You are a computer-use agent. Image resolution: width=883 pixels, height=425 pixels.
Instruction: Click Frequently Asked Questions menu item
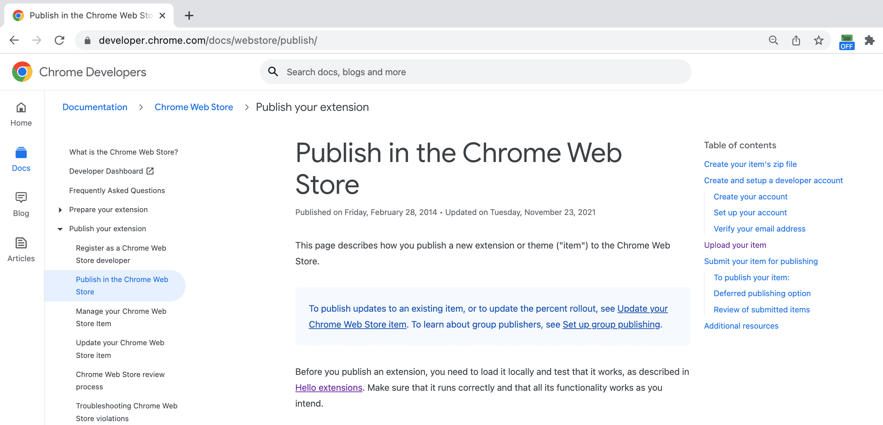click(117, 190)
